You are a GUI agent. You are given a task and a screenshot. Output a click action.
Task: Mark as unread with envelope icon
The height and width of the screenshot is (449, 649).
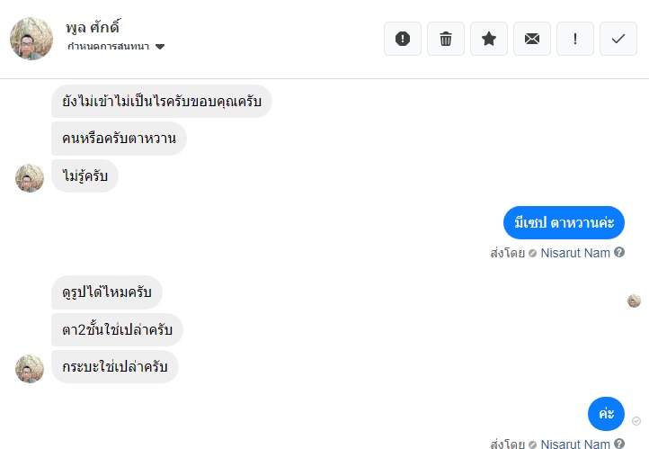click(x=532, y=39)
